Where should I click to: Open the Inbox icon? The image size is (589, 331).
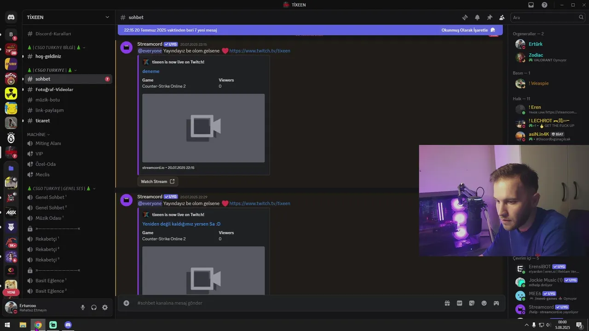pyautogui.click(x=531, y=5)
